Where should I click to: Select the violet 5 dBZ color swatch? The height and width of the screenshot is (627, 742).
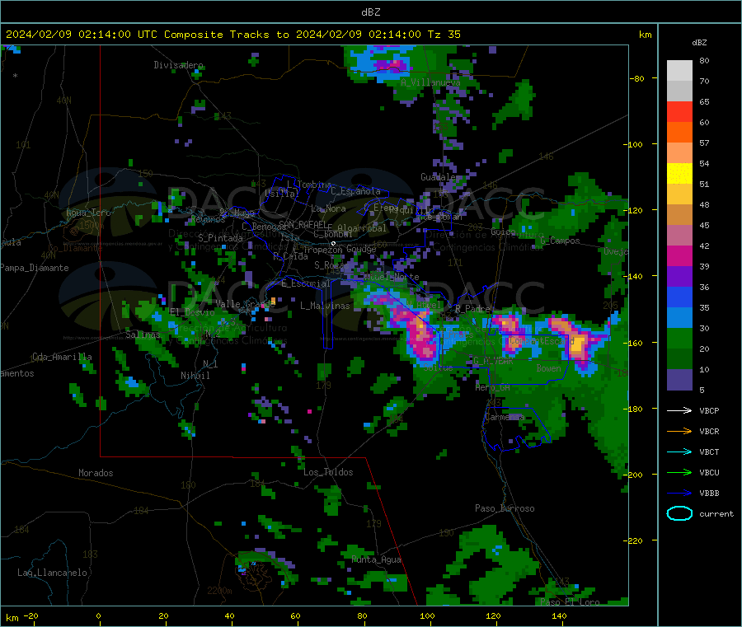click(x=679, y=380)
